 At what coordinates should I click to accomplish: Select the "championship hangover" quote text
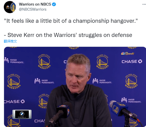point(71,21)
